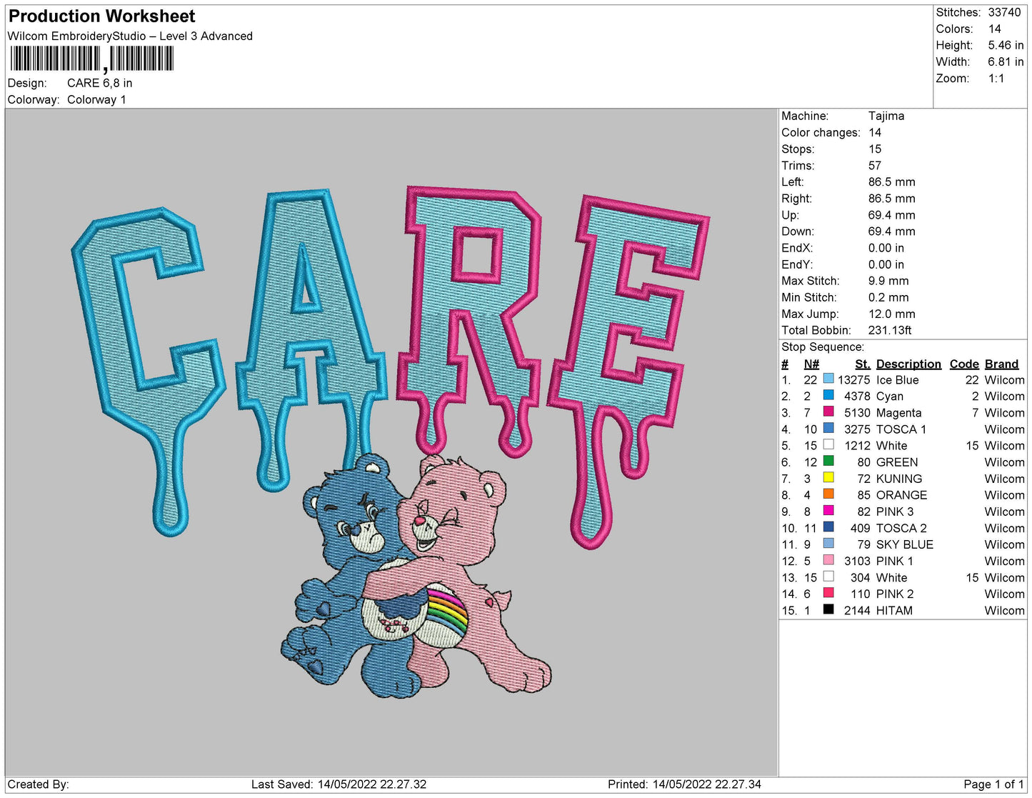This screenshot has height=798, width=1032.
Task: Click the Stitches count value 33740
Action: [x=1004, y=12]
